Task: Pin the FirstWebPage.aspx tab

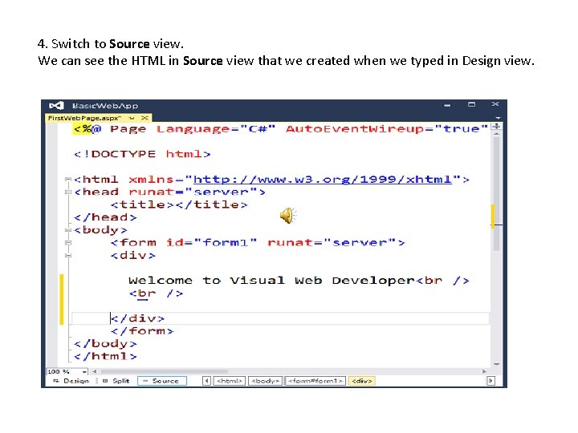Action: (132, 118)
